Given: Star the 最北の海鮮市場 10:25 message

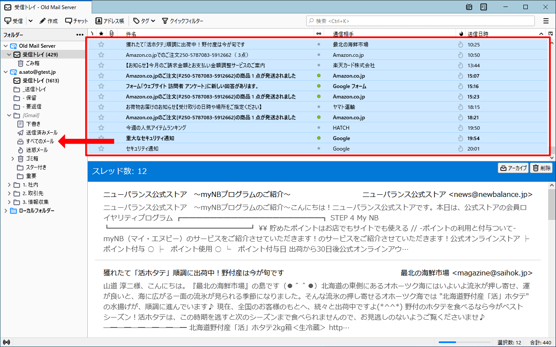Looking at the screenshot, I should pos(101,44).
